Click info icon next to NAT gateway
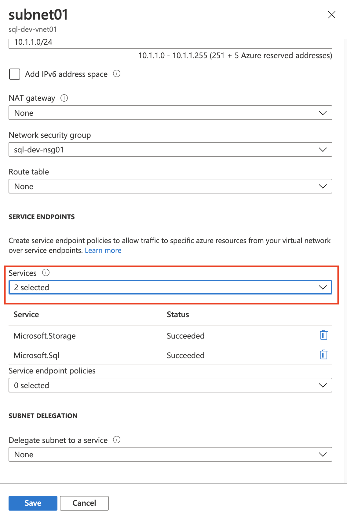Viewport: 347px width, 521px height. point(64,98)
